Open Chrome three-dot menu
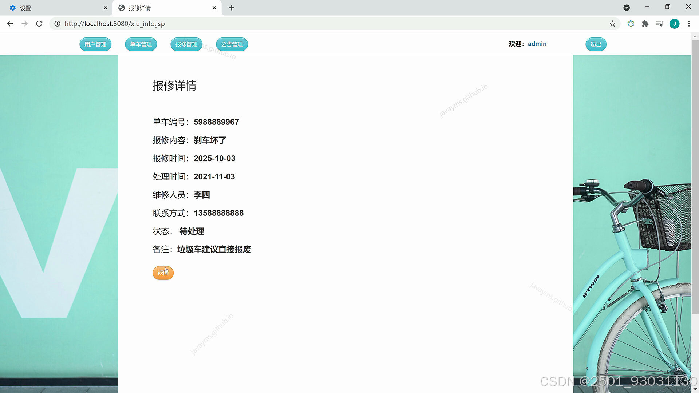Viewport: 699px width, 393px height. click(689, 24)
